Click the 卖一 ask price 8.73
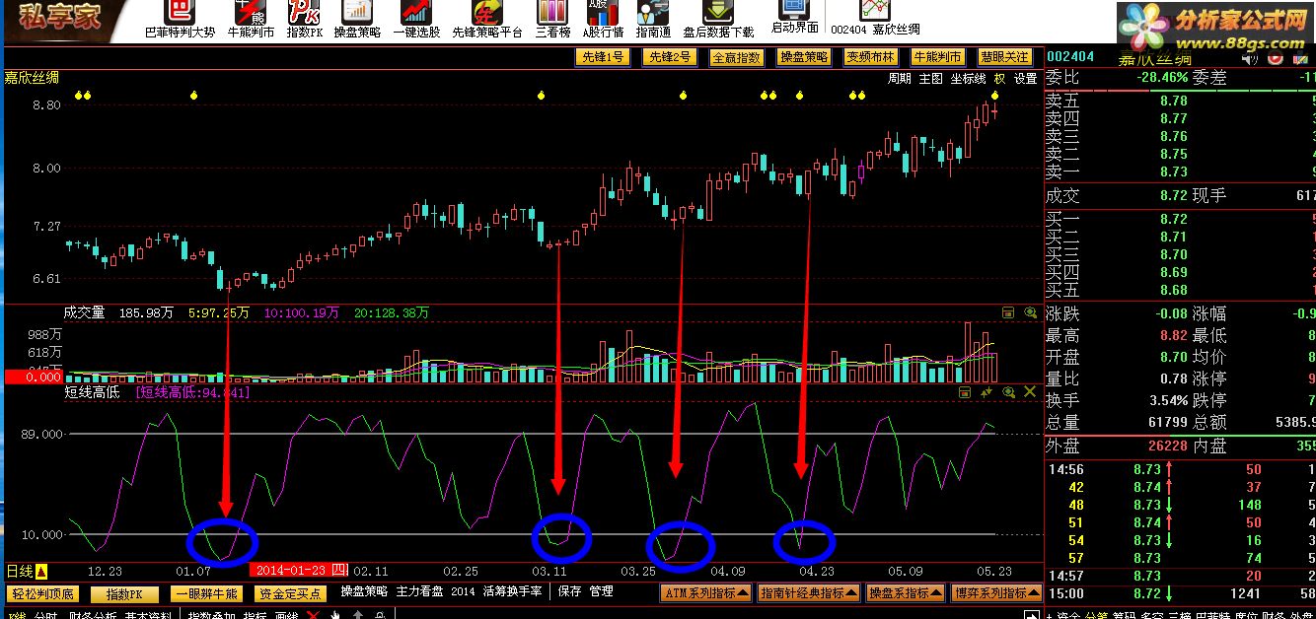The height and width of the screenshot is (619, 1316). click(x=1173, y=172)
